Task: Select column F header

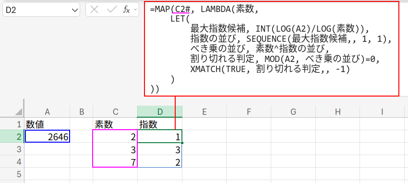Action: (x=249, y=112)
